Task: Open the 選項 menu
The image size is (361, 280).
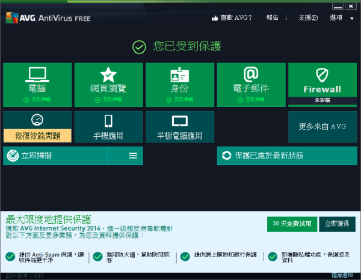Action: click(x=336, y=17)
